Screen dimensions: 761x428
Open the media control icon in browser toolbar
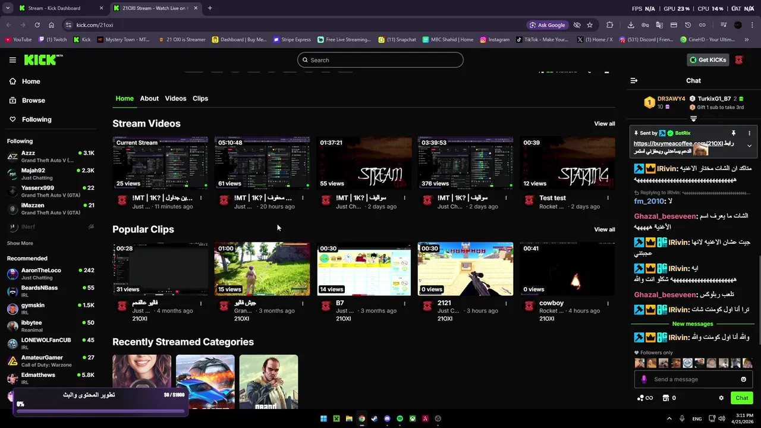(724, 25)
